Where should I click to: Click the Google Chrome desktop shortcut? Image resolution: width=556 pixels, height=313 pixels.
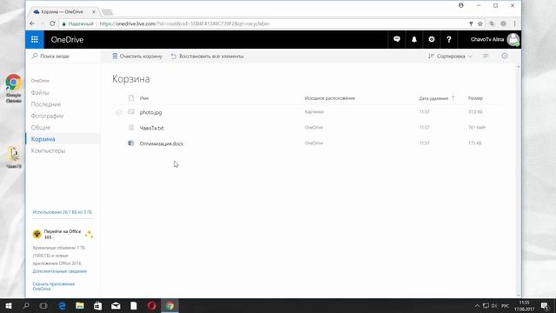[x=14, y=89]
